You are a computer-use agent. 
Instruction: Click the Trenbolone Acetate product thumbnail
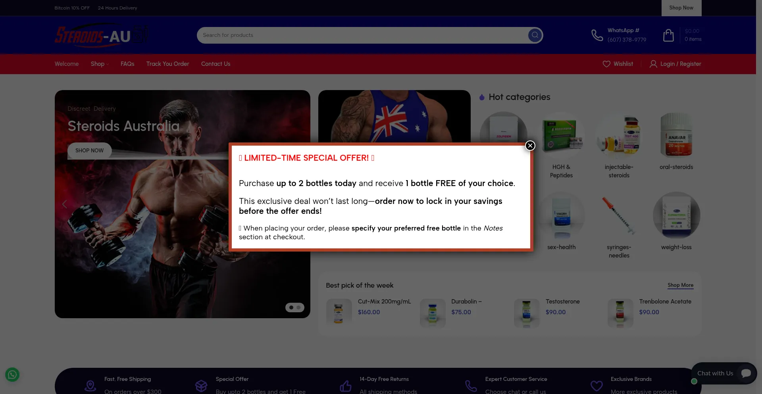[620, 313]
